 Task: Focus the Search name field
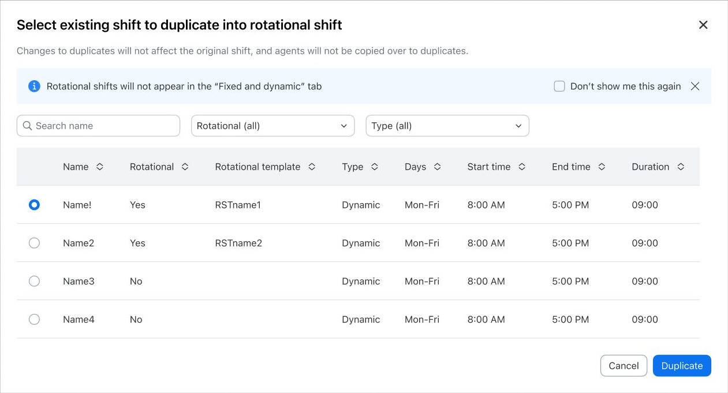click(x=98, y=126)
